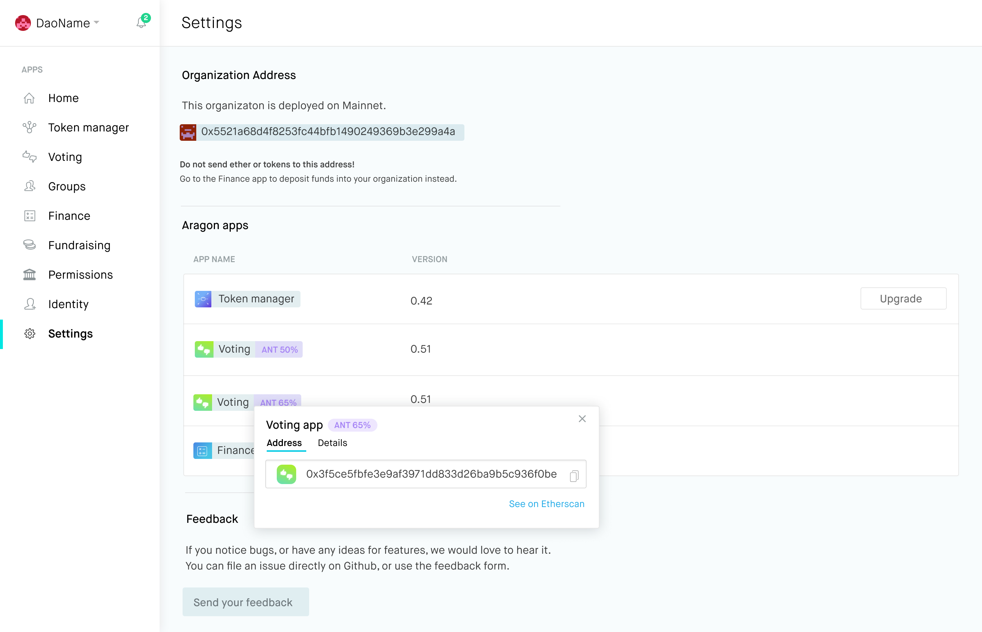The height and width of the screenshot is (632, 982).
Task: Open Identity in sidebar
Action: [x=69, y=304]
